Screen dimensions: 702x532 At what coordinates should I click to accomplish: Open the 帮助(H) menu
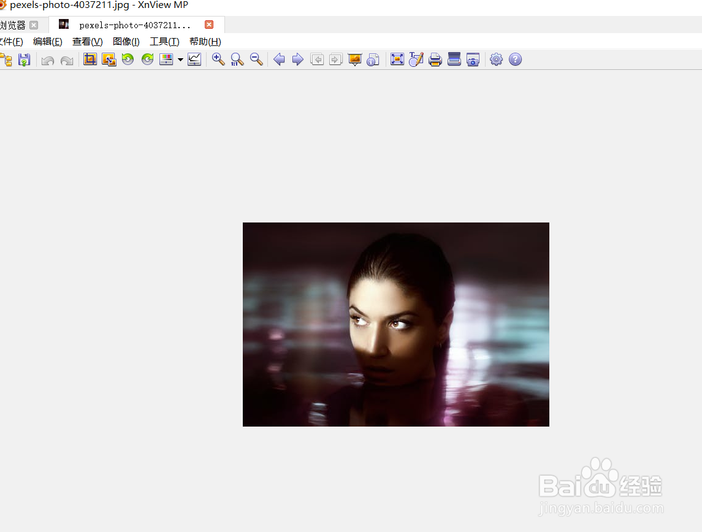pos(205,42)
